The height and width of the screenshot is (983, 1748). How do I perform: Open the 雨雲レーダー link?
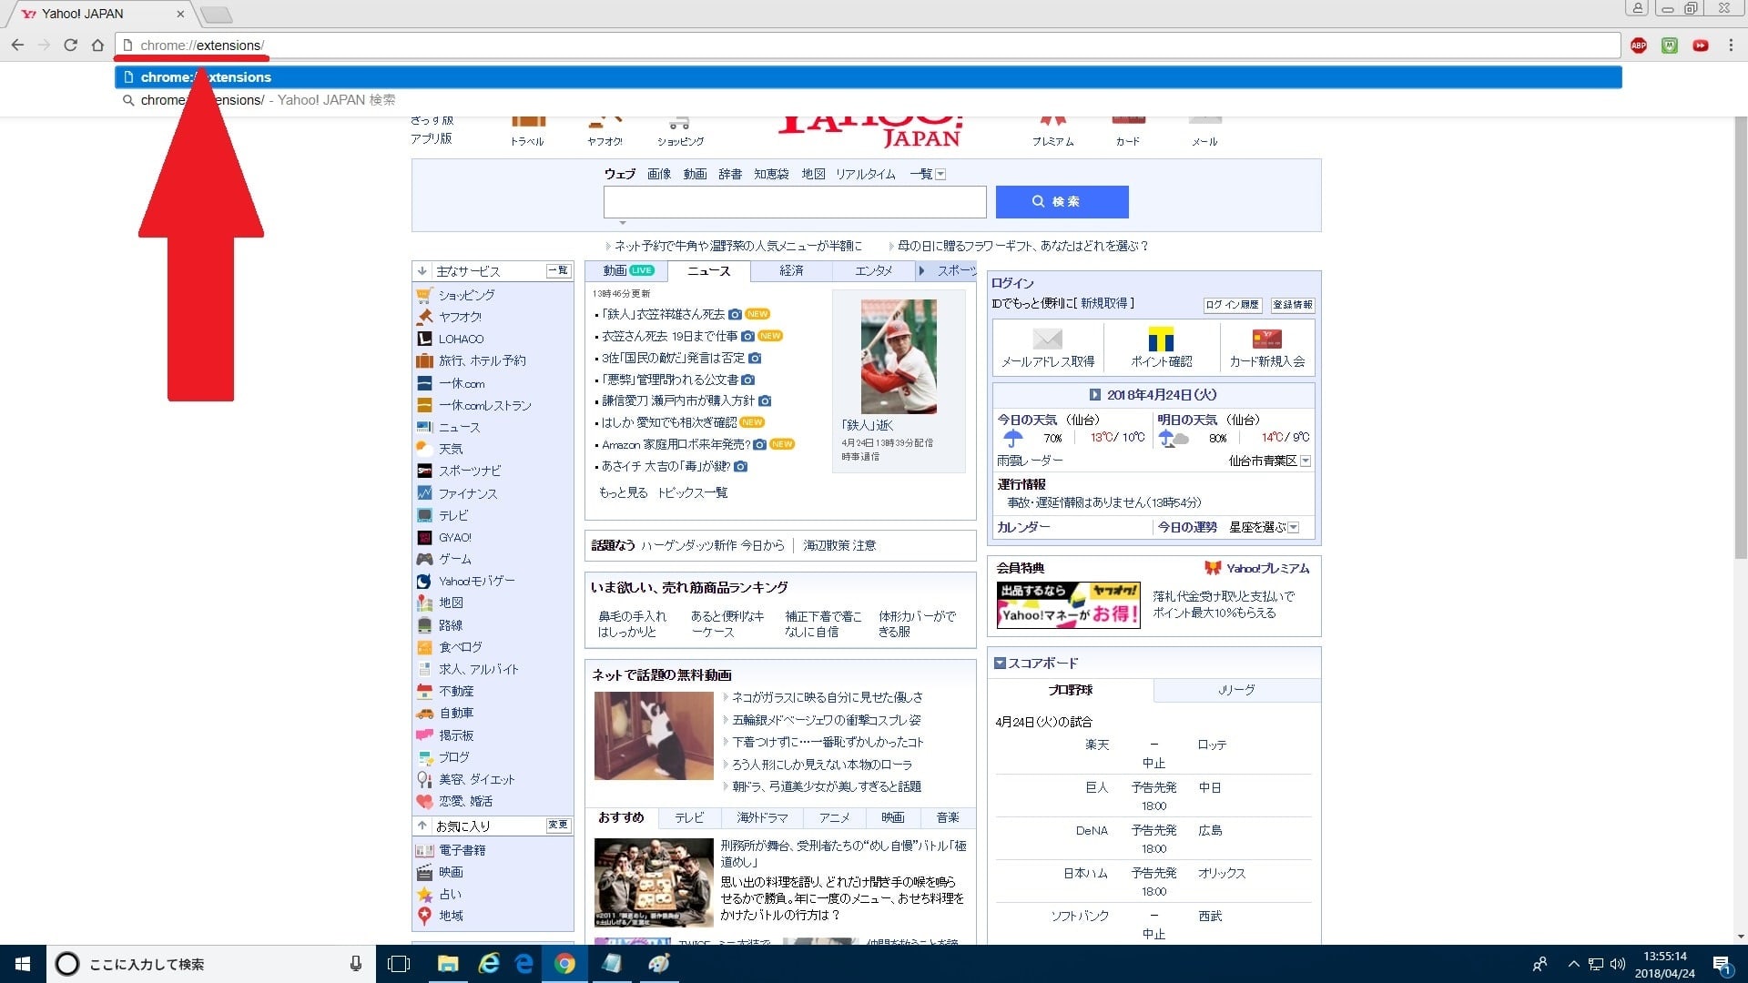[1030, 461]
